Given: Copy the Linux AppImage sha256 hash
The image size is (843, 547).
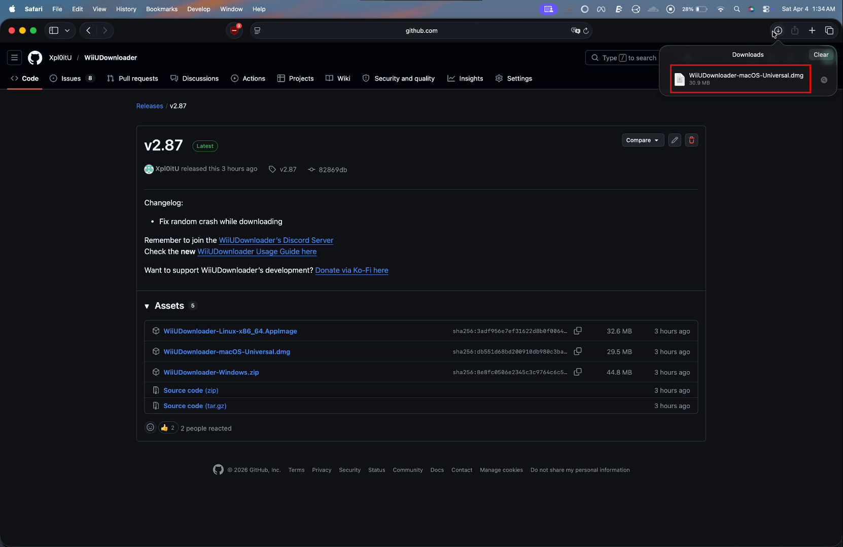Looking at the screenshot, I should coord(577,331).
